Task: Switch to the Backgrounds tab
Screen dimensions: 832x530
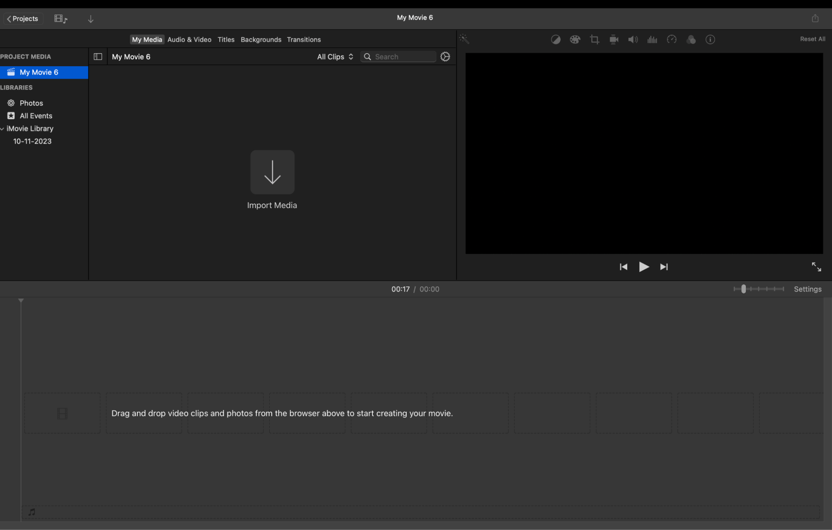Action: (x=261, y=39)
